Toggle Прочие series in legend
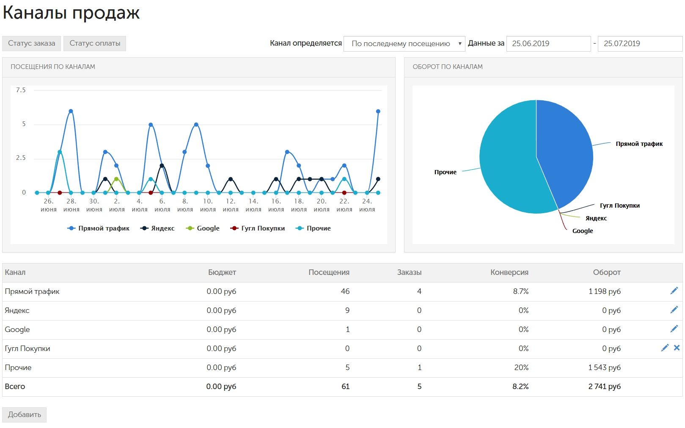The height and width of the screenshot is (428, 685). click(x=313, y=228)
